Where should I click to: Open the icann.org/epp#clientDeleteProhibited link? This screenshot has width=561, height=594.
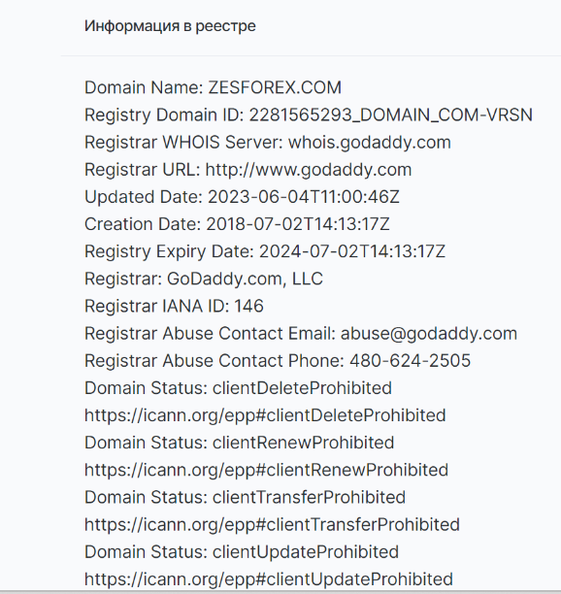[x=265, y=415]
